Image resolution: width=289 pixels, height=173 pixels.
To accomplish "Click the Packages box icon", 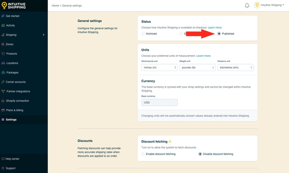I will (3, 72).
